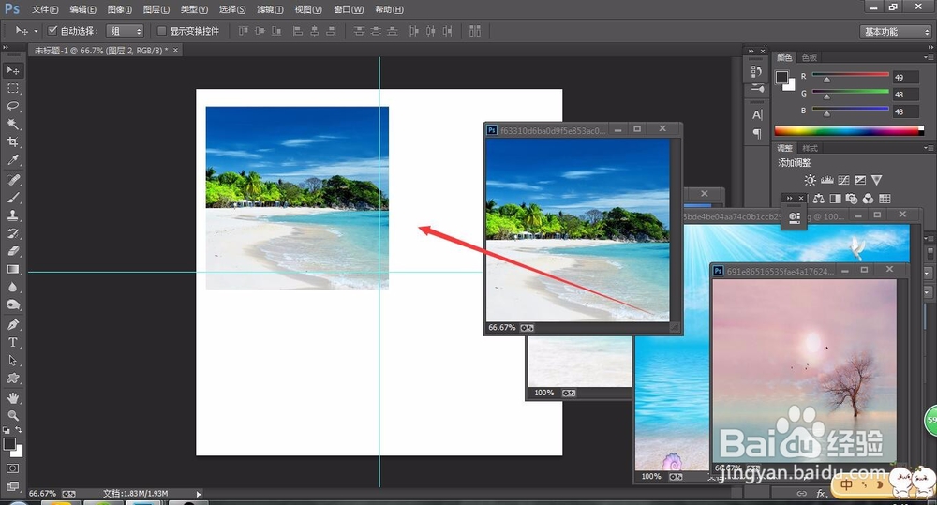This screenshot has width=937, height=505.
Task: Select the History Brush tool
Action: point(12,233)
